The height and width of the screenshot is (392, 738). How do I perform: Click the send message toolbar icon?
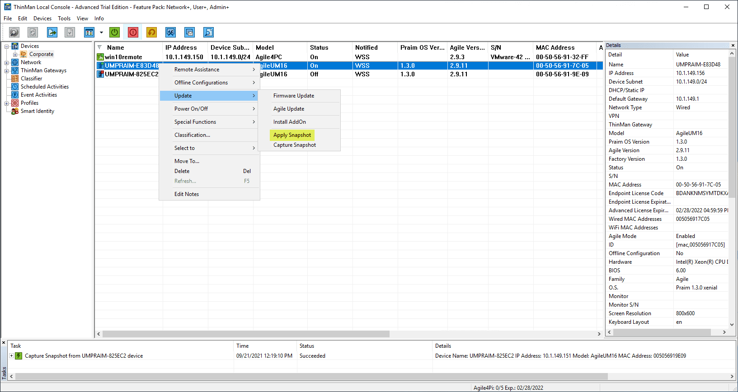189,33
